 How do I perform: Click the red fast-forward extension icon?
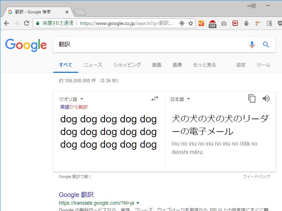235,23
